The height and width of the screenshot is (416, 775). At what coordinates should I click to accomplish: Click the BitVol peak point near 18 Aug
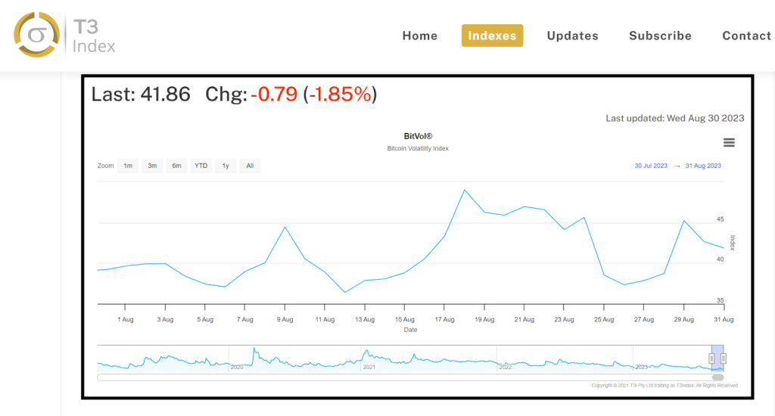tap(465, 190)
